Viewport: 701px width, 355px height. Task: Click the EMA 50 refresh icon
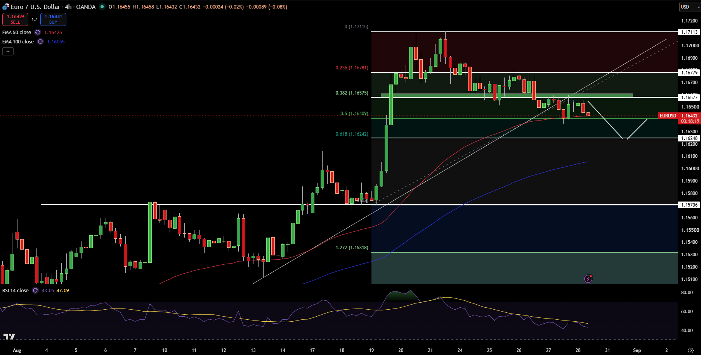38,32
